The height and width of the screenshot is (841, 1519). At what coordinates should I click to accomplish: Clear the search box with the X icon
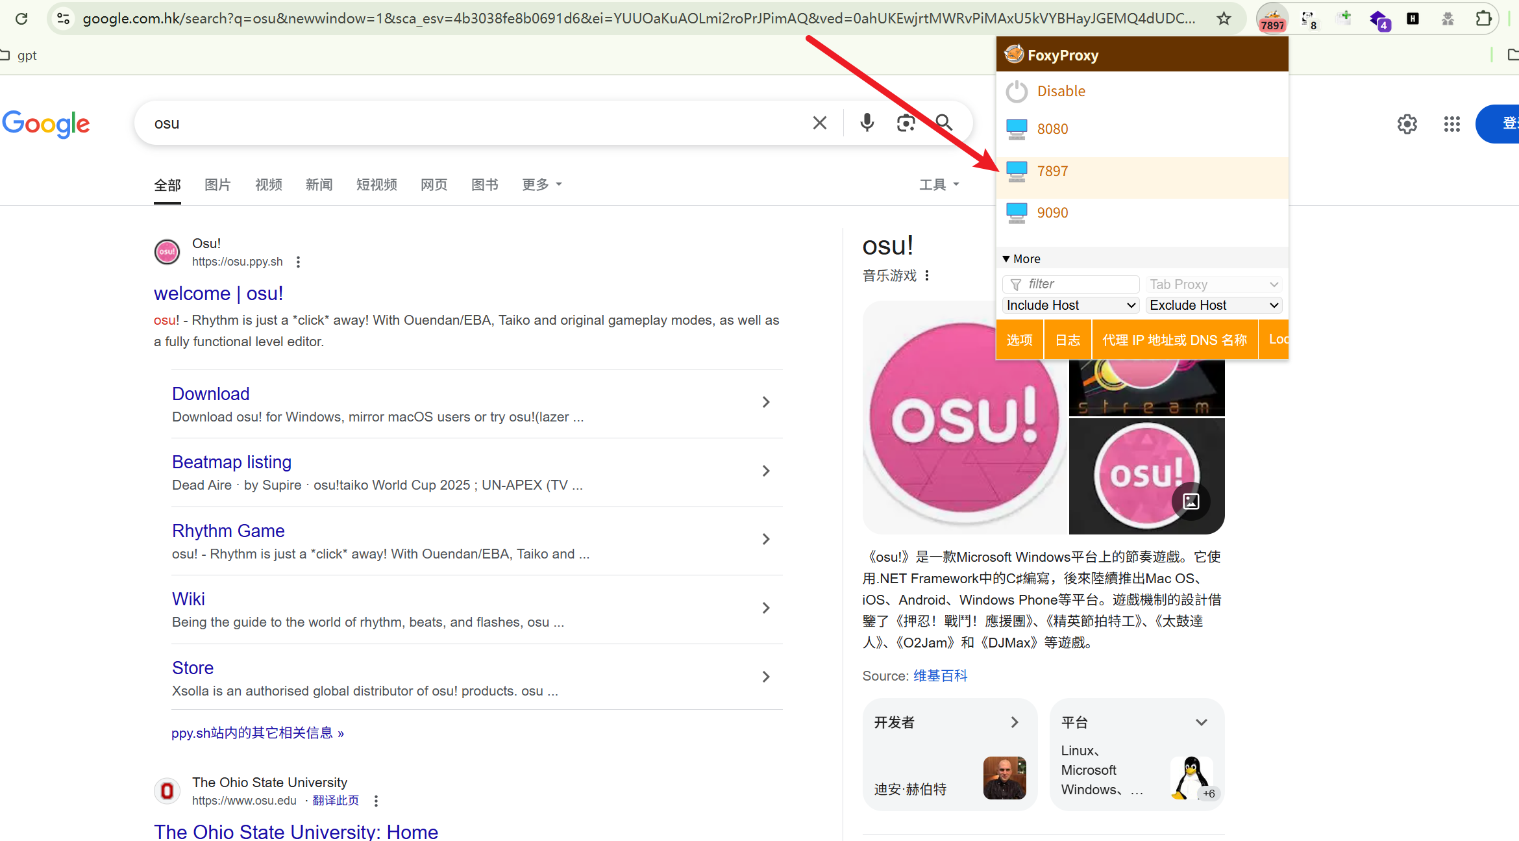point(820,123)
